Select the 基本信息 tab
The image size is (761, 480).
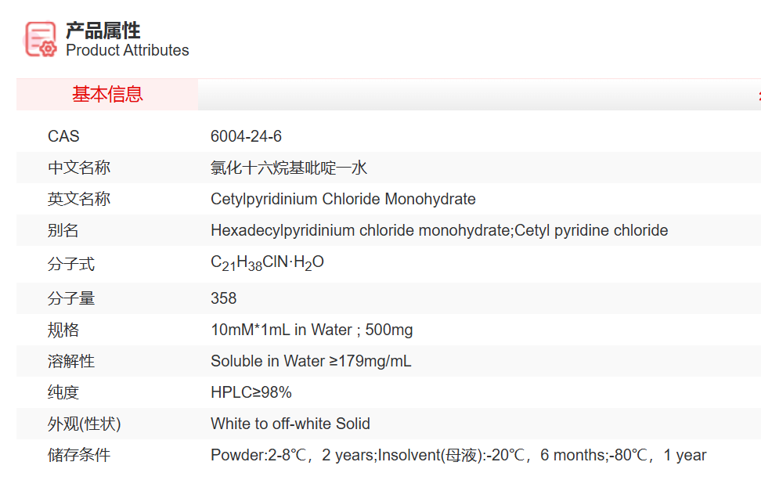click(107, 95)
